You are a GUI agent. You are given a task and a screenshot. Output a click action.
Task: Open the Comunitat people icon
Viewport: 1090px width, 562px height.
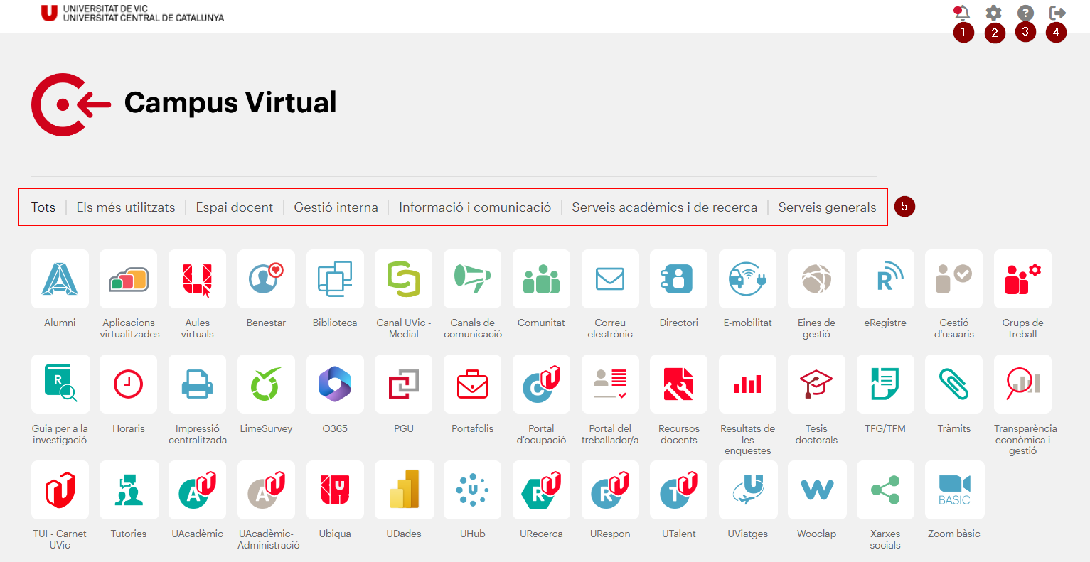[x=541, y=279]
